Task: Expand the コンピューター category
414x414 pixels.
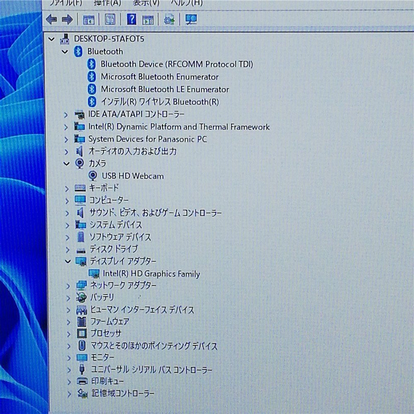Action: click(67, 201)
